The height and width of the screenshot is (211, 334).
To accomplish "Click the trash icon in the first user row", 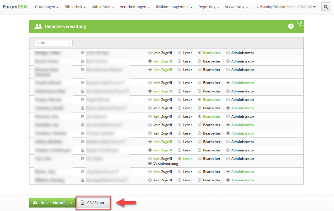I will 83,53.
